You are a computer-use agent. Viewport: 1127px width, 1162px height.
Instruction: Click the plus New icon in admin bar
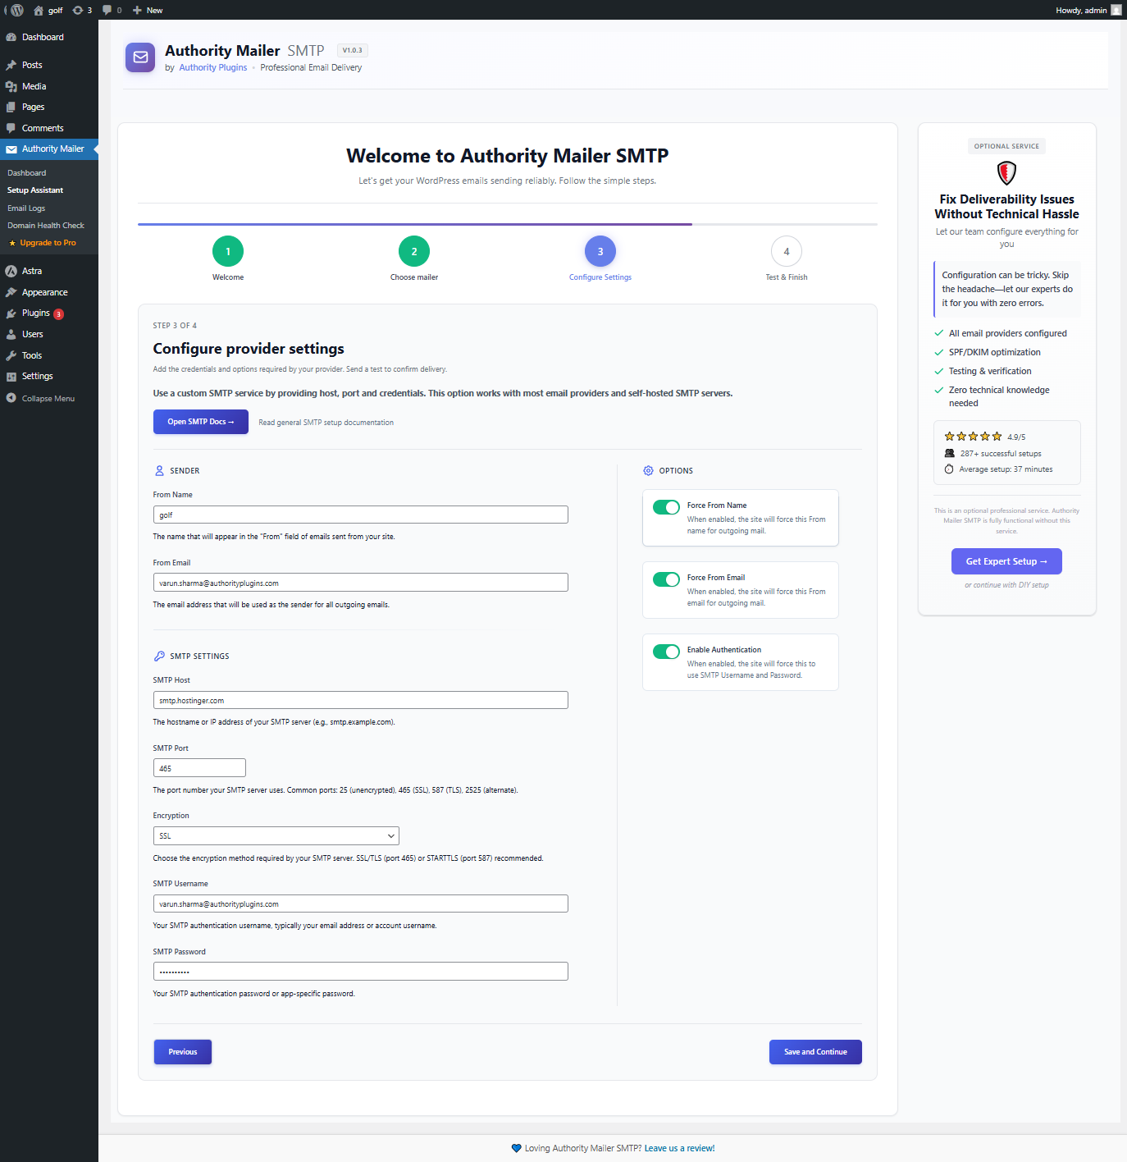coord(137,10)
